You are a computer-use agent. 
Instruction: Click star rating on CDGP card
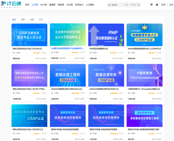pyautogui.click(x=114, y=93)
